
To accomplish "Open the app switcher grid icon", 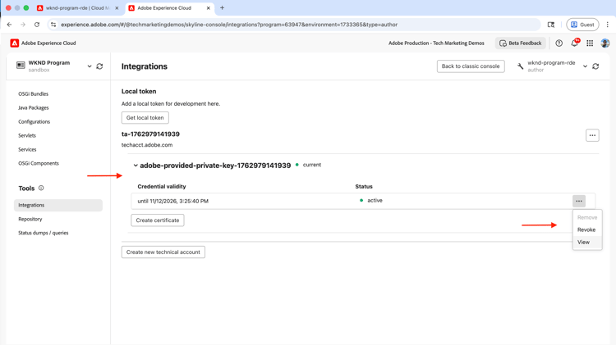I will click(590, 43).
